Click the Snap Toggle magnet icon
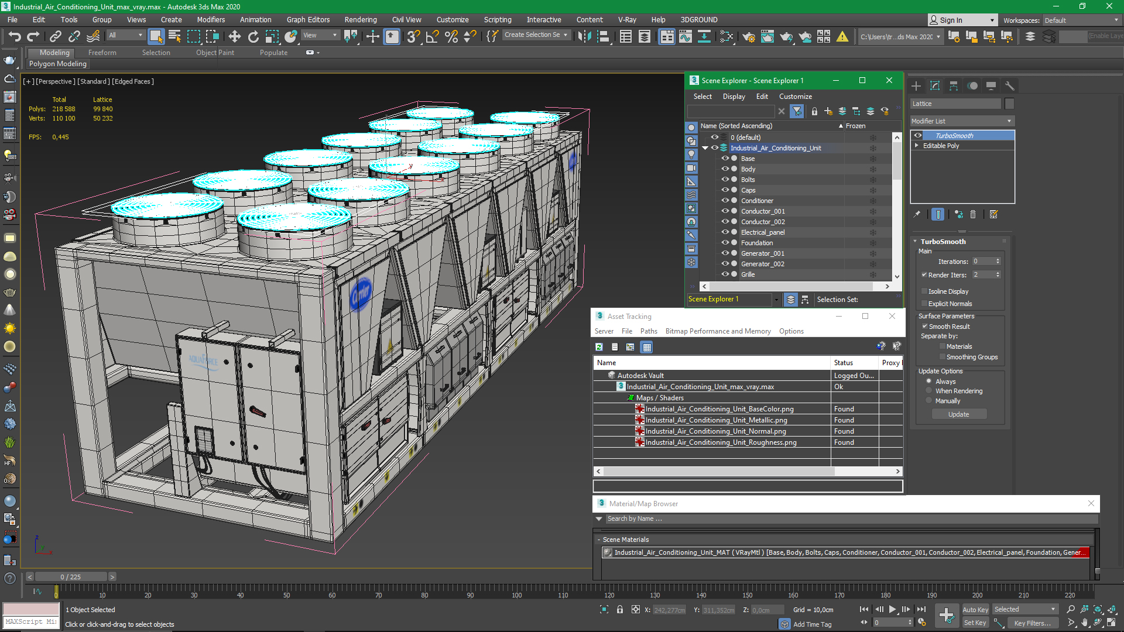This screenshot has height=632, width=1124. point(414,36)
